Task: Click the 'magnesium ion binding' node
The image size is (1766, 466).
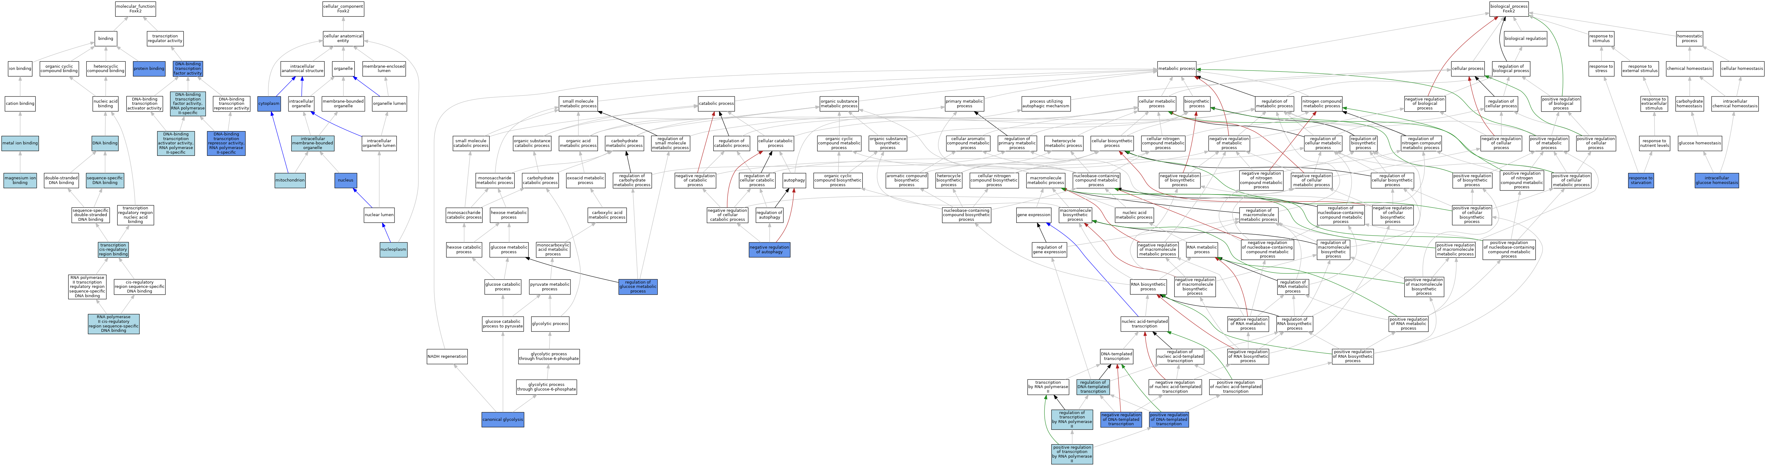Action: (20, 180)
